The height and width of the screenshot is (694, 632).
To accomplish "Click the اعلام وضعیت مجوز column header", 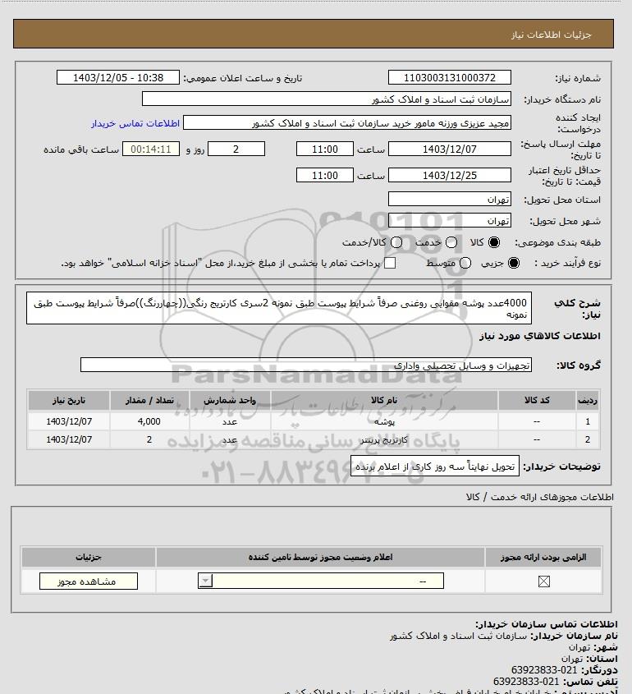I will coord(321,557).
